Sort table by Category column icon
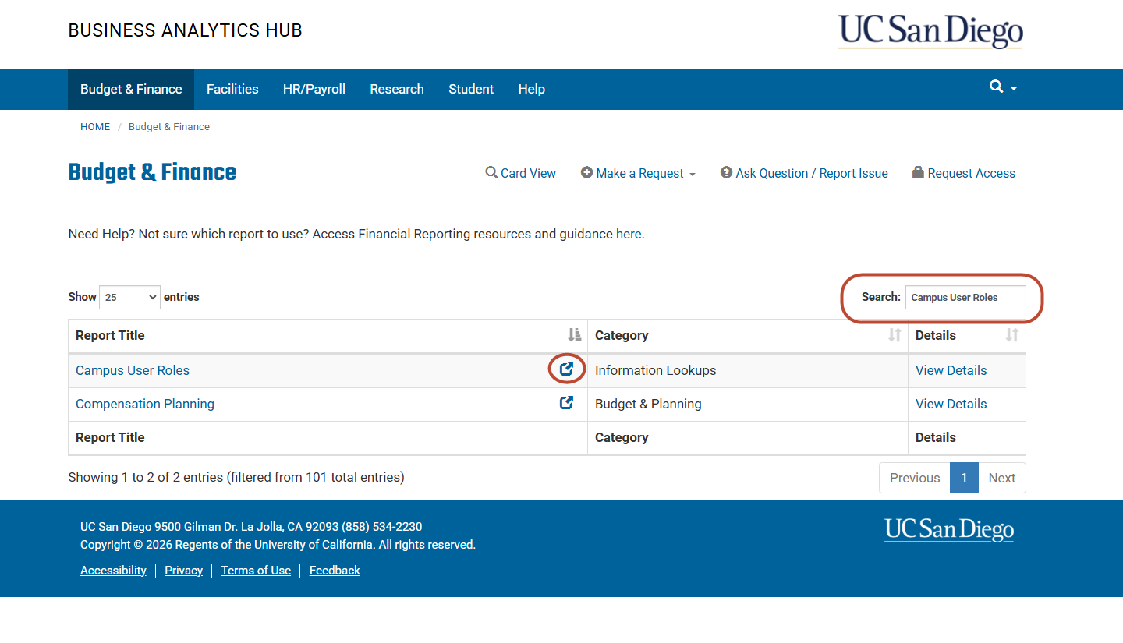 coord(895,335)
